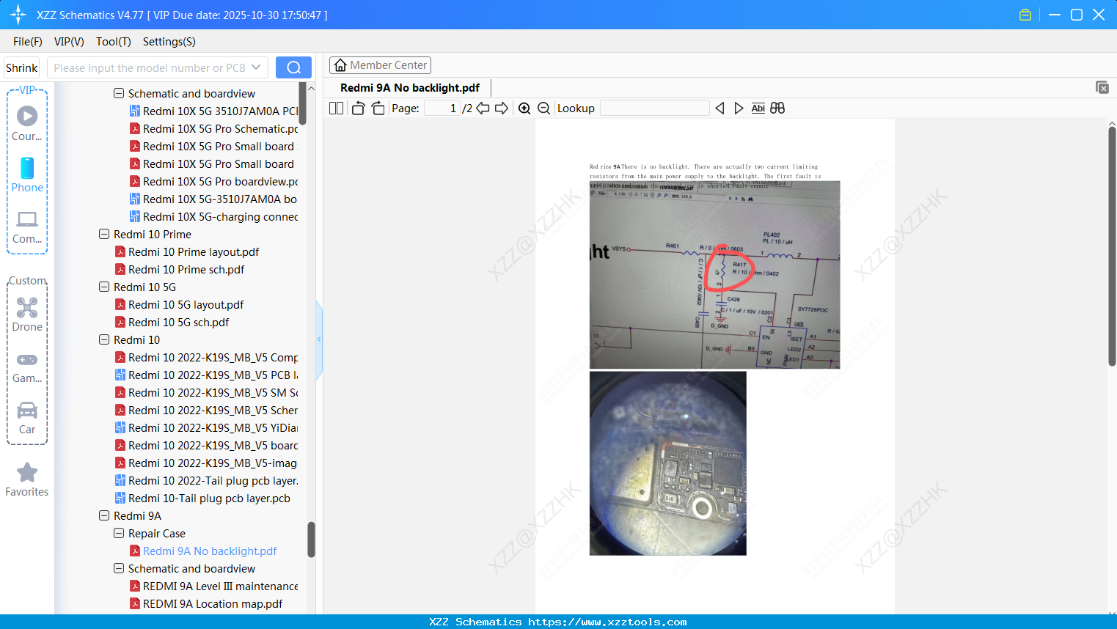The image size is (1117, 629).
Task: Collapse the Repair Case node
Action: point(119,534)
